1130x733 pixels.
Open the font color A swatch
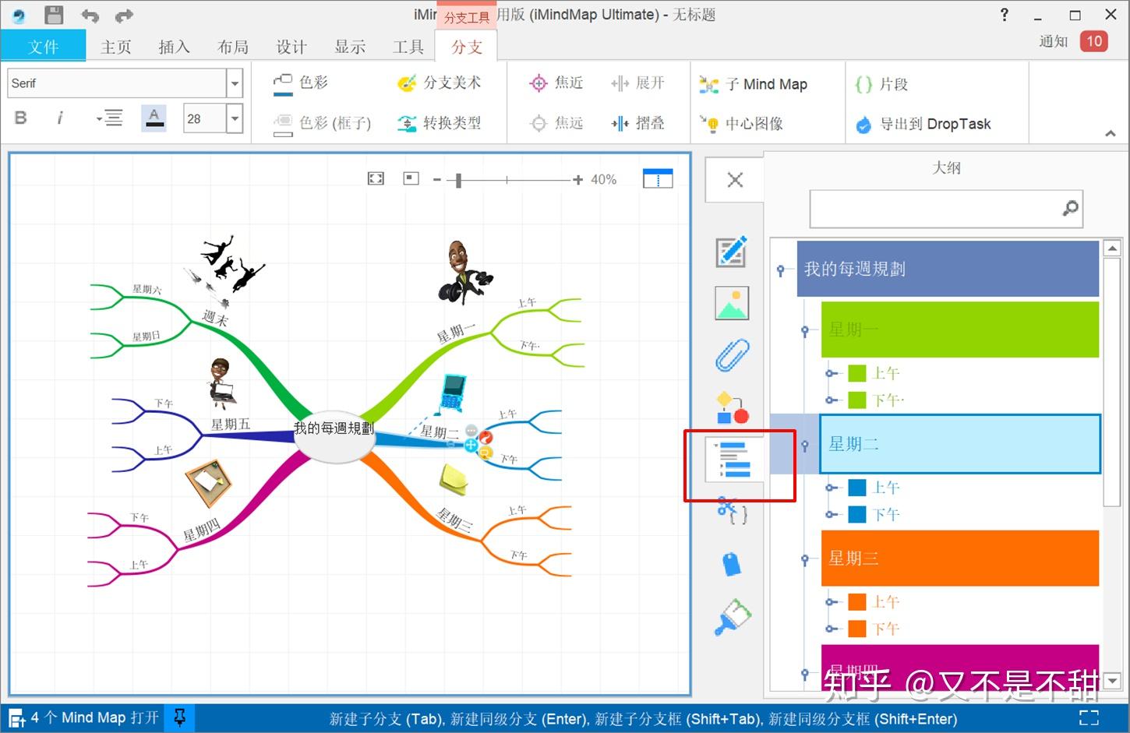154,118
